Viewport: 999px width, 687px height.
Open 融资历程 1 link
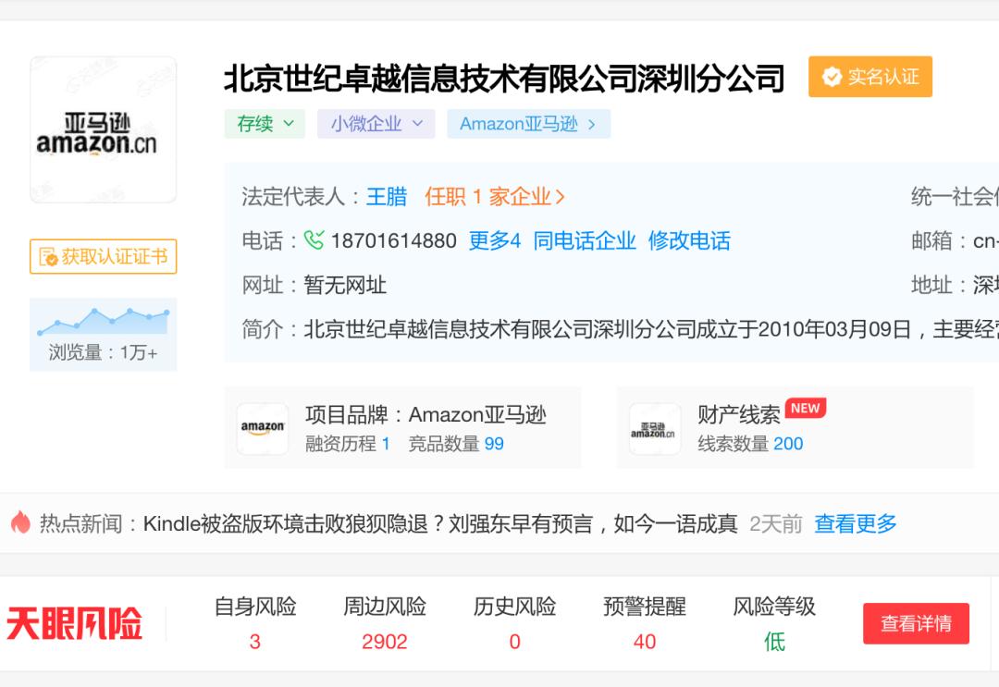click(348, 444)
